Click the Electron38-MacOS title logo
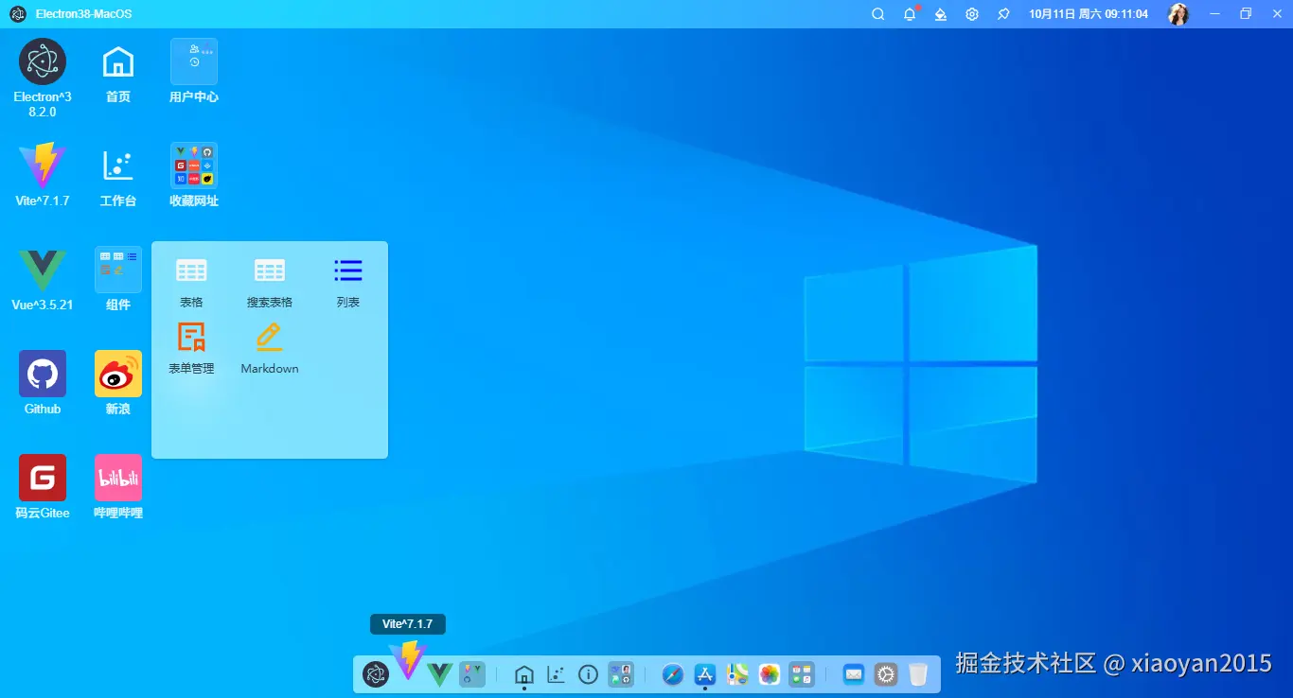1293x698 pixels. (18, 14)
